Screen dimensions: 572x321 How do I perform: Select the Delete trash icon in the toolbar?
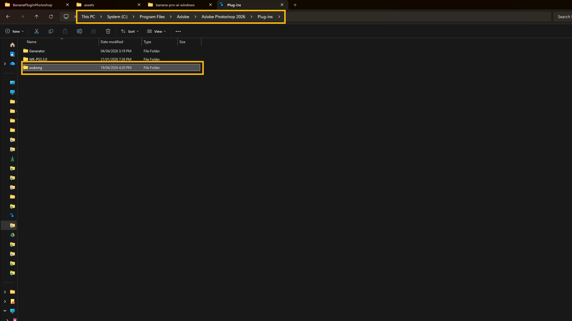click(x=108, y=31)
